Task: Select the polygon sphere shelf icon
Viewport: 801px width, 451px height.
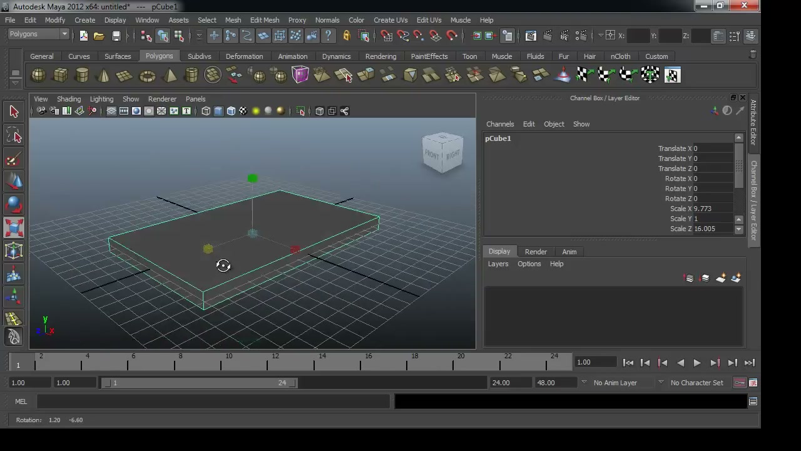Action: pos(38,75)
